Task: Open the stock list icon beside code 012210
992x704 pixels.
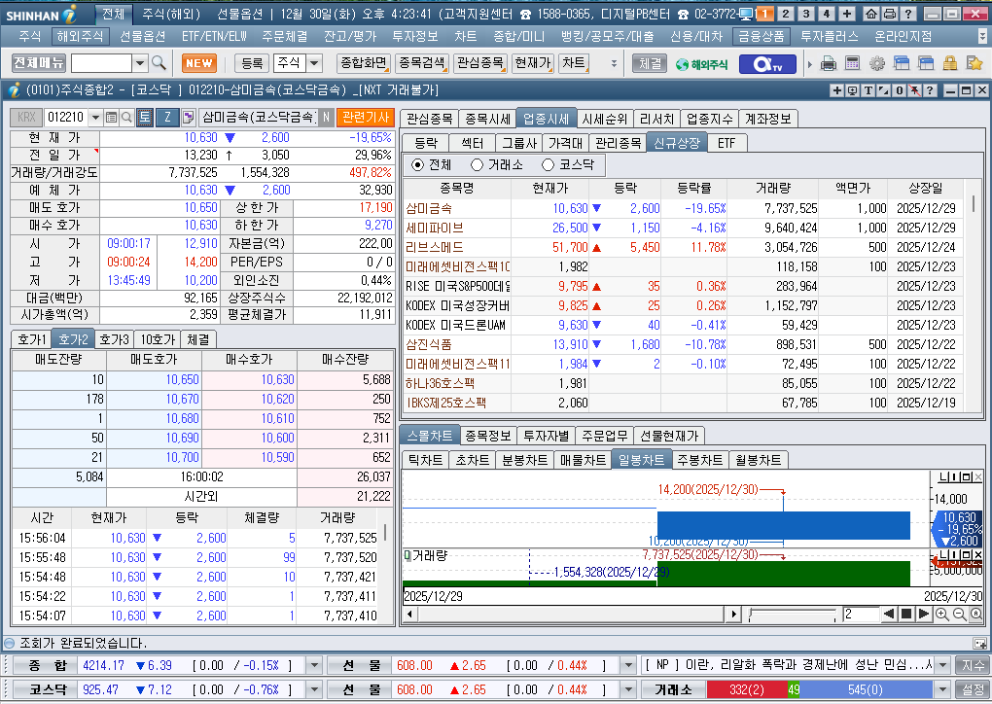Action: (111, 117)
